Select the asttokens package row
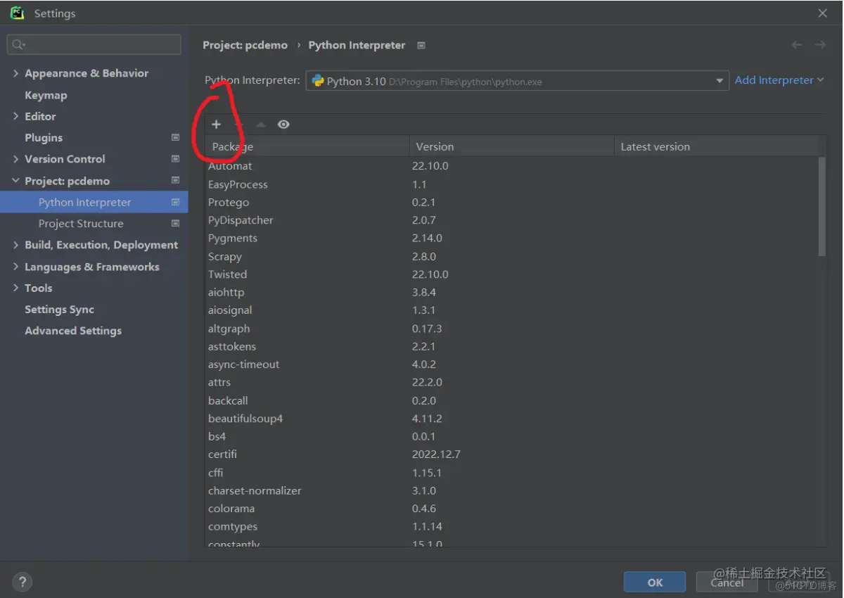Viewport: 844px width, 598px height. [x=511, y=346]
